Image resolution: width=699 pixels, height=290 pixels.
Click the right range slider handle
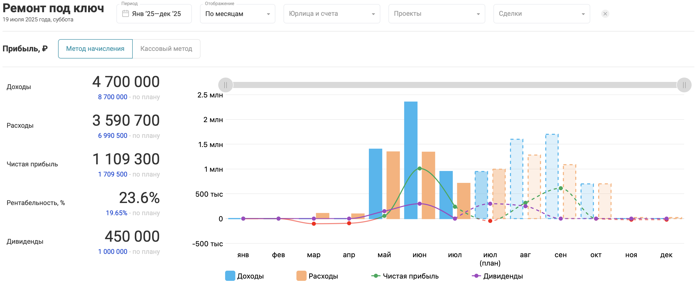tap(684, 85)
